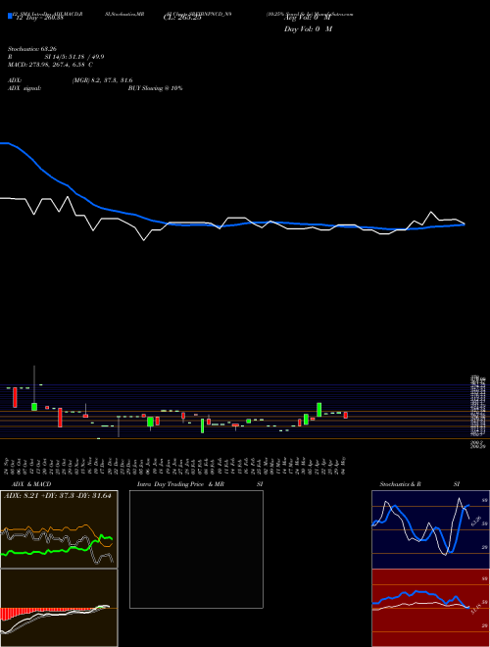Click the 'BUY Slowing @ 10%' signal text
The image size is (490, 647).
pyautogui.click(x=155, y=88)
